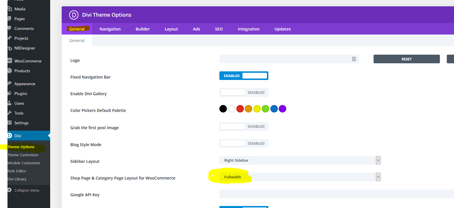454x208 pixels.
Task: Click the Comments bubble icon
Action: point(10,28)
